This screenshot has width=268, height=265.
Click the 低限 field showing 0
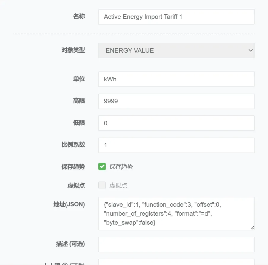coord(176,123)
